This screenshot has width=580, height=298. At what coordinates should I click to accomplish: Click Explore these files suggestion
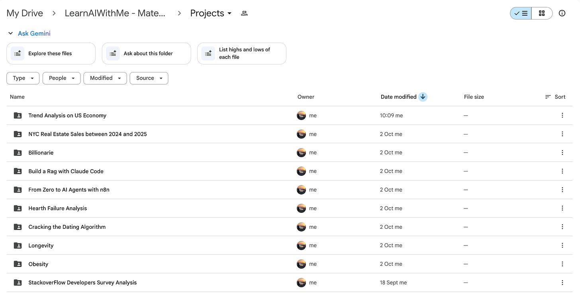point(51,53)
